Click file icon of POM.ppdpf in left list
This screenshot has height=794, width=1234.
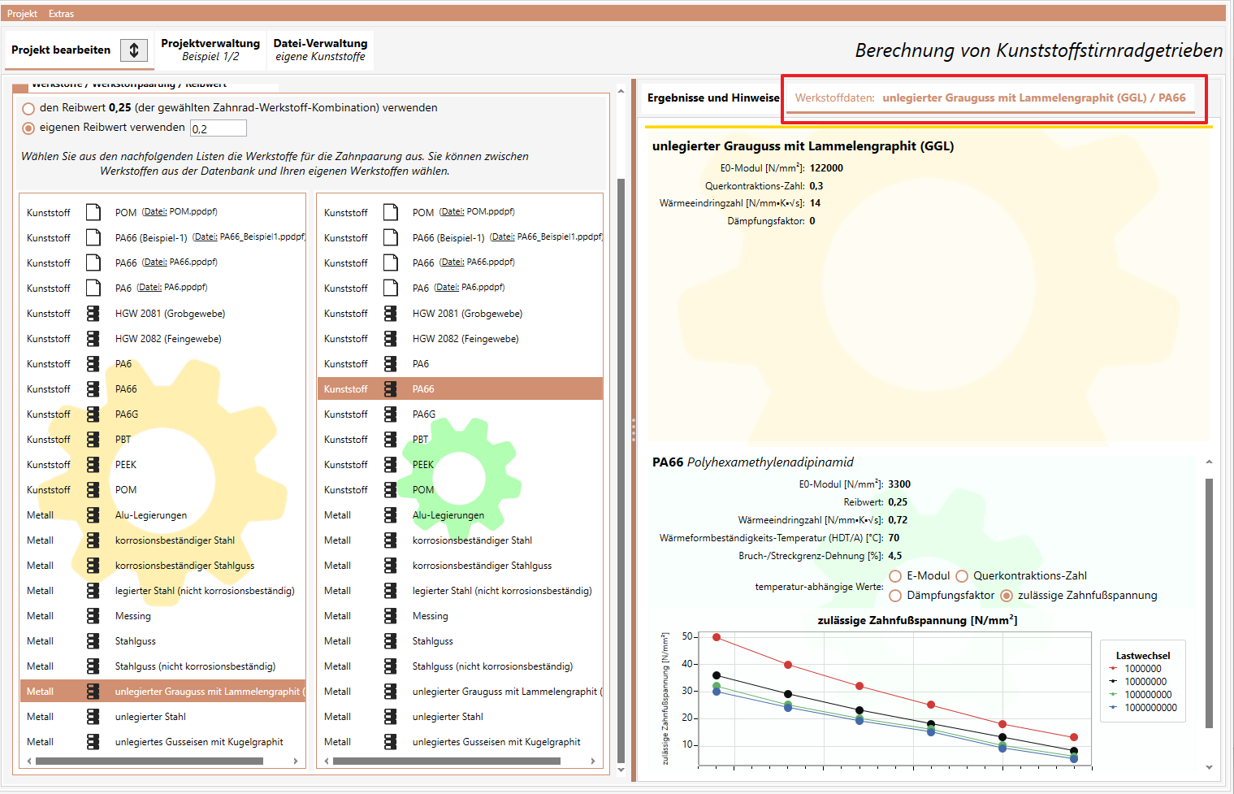point(93,212)
